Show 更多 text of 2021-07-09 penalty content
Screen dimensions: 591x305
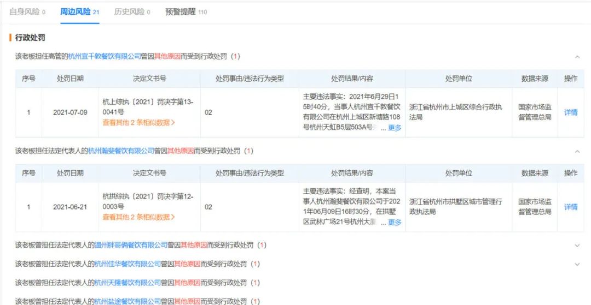coord(395,128)
